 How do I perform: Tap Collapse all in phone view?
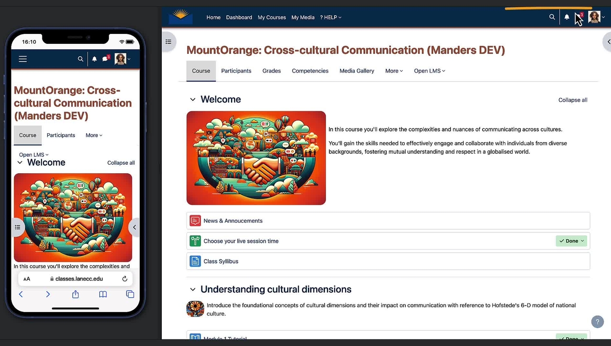click(121, 163)
